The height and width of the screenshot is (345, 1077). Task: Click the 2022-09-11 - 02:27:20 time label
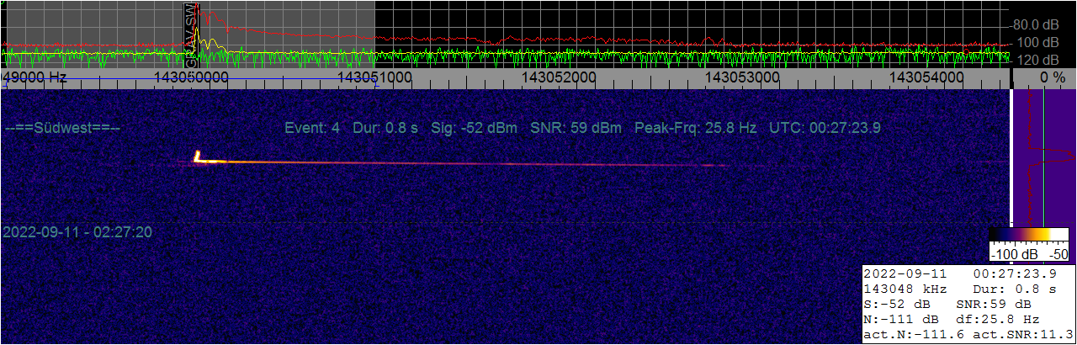77,231
